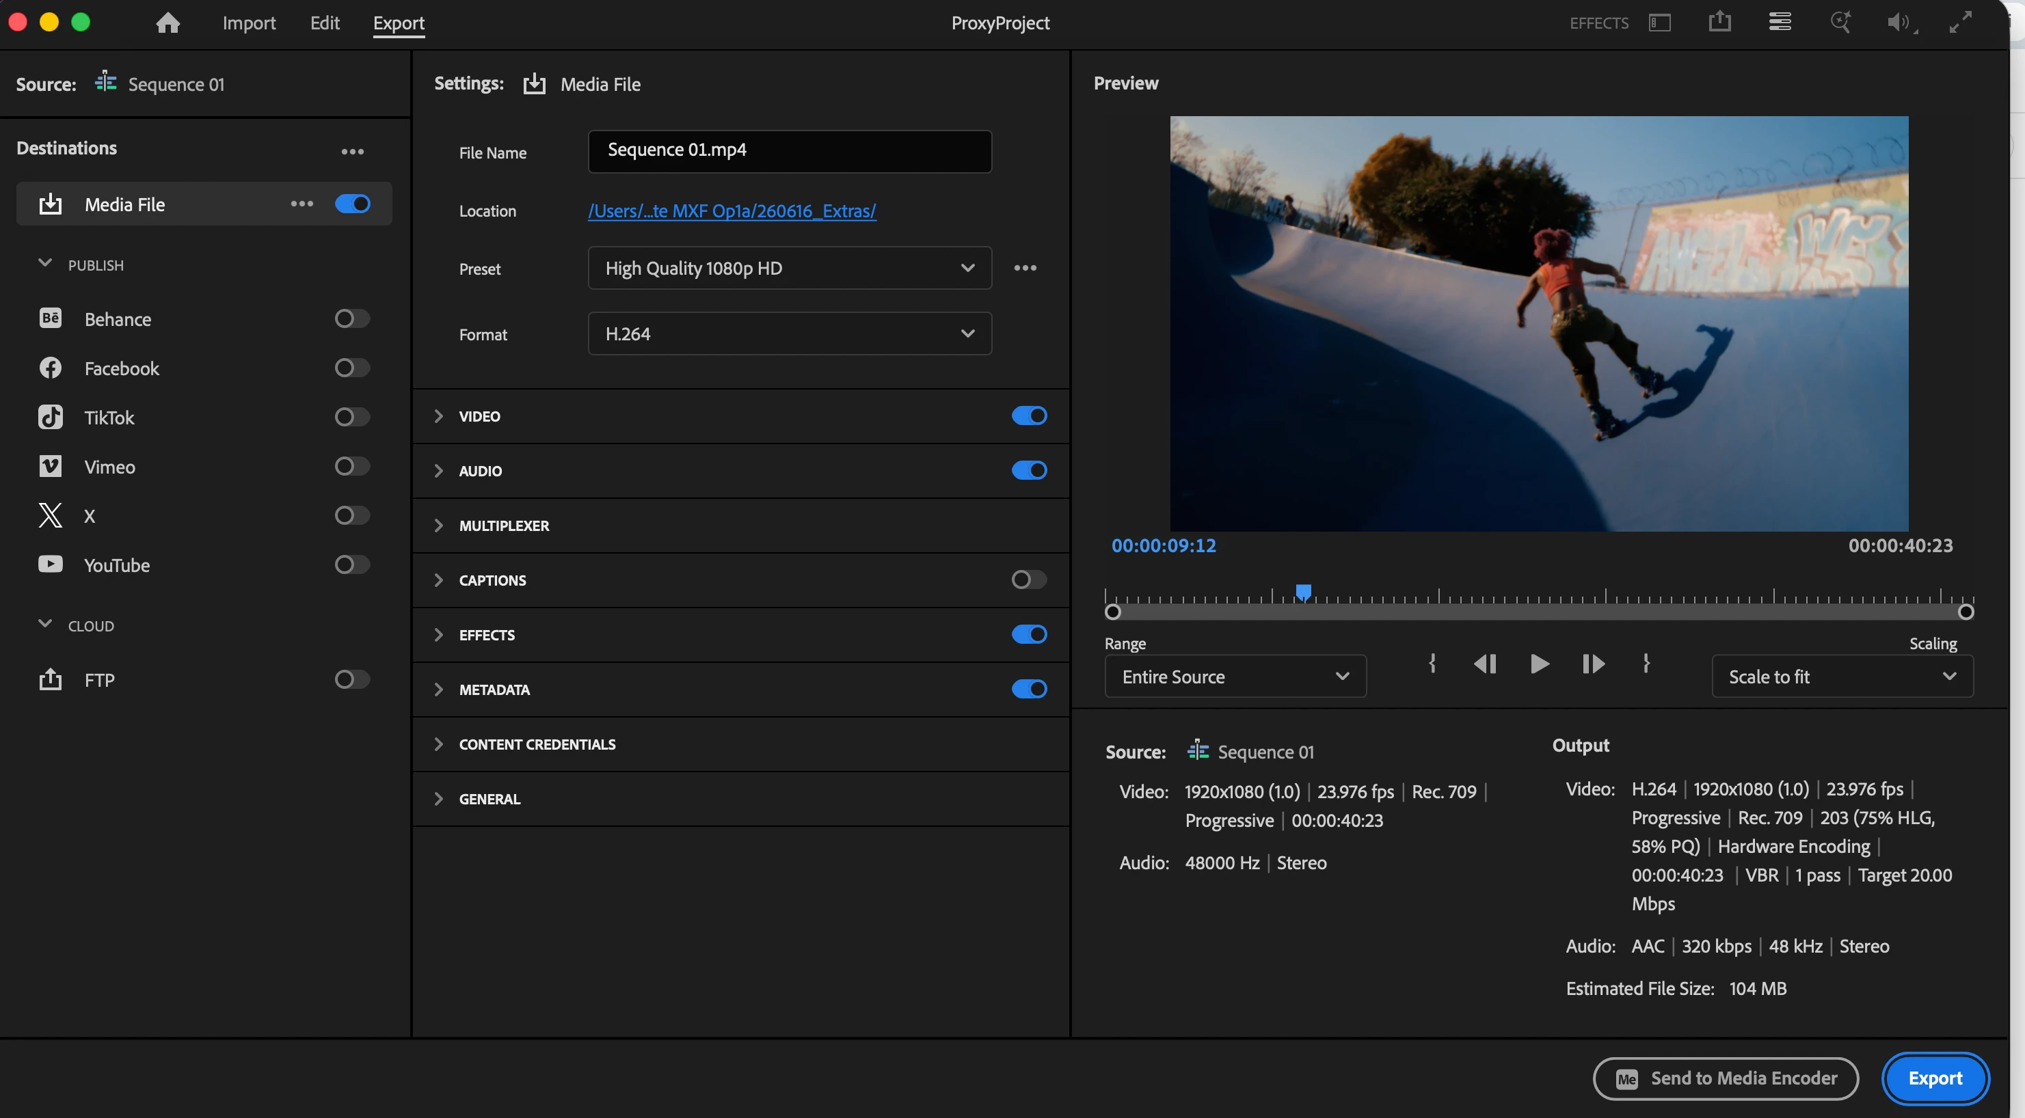This screenshot has height=1118, width=2025.
Task: Turn on the Captions toggle
Action: click(x=1028, y=580)
